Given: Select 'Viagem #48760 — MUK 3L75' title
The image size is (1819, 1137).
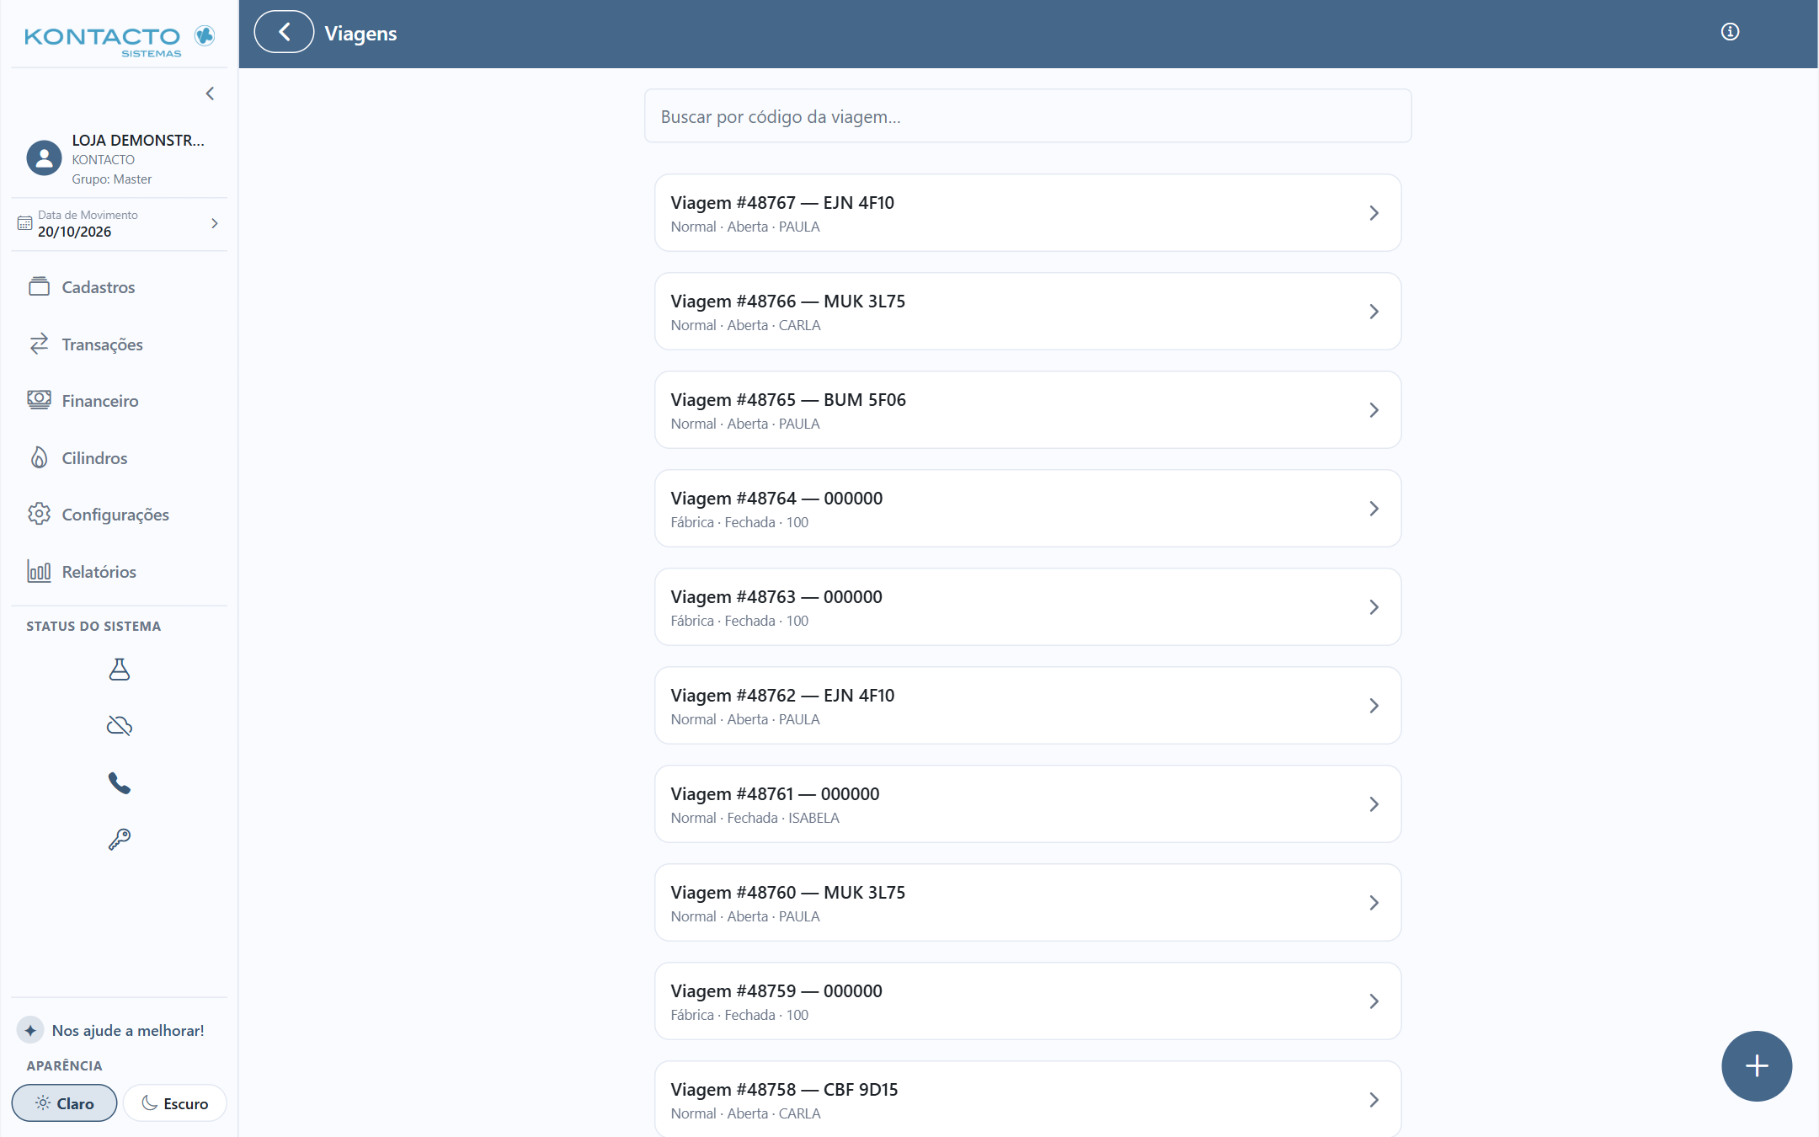Looking at the screenshot, I should tap(788, 893).
